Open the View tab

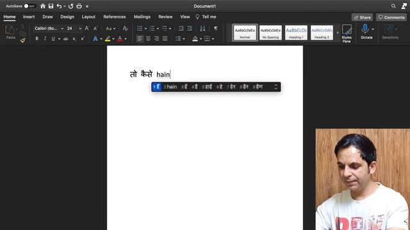[185, 17]
